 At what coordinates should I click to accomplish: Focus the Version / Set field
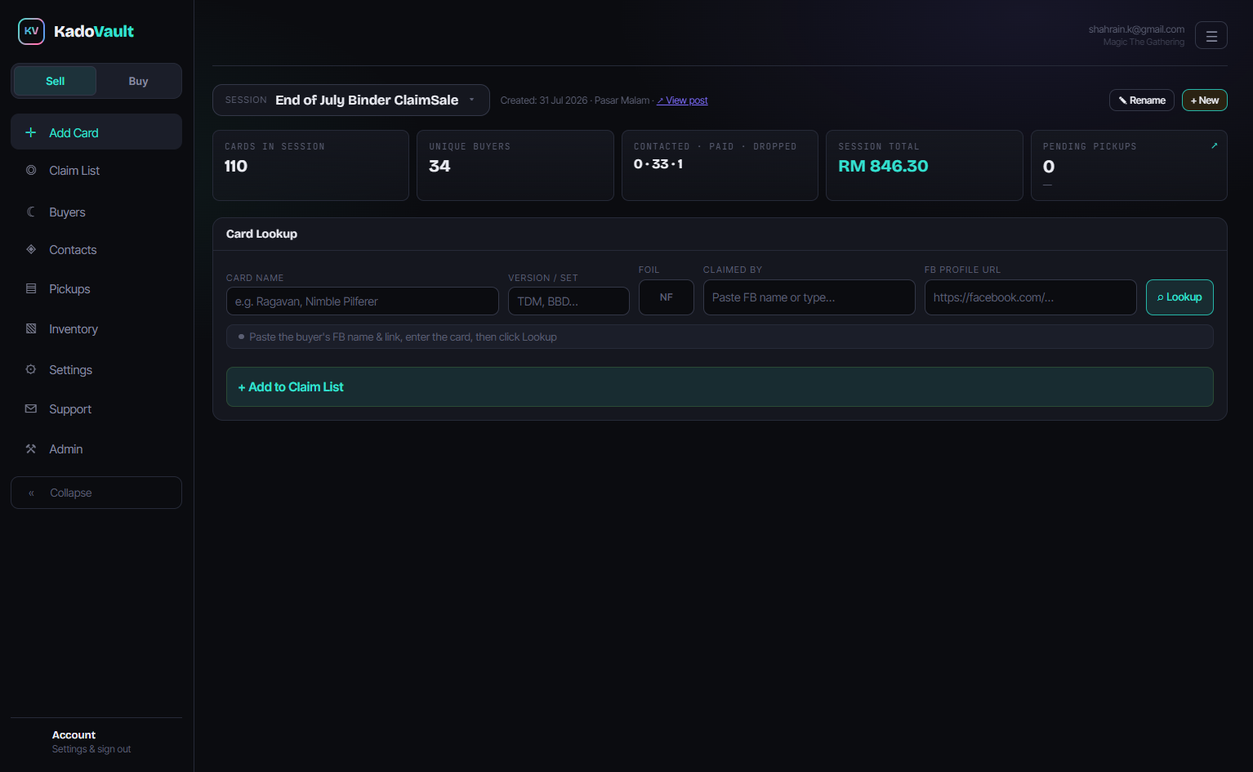[x=569, y=301]
